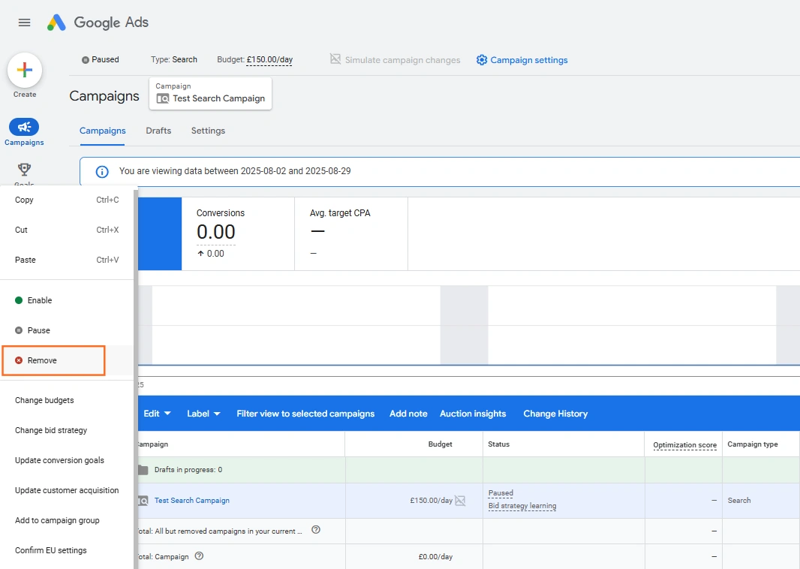The height and width of the screenshot is (569, 800).
Task: Open Test Search Campaign link in table
Action: tap(192, 501)
